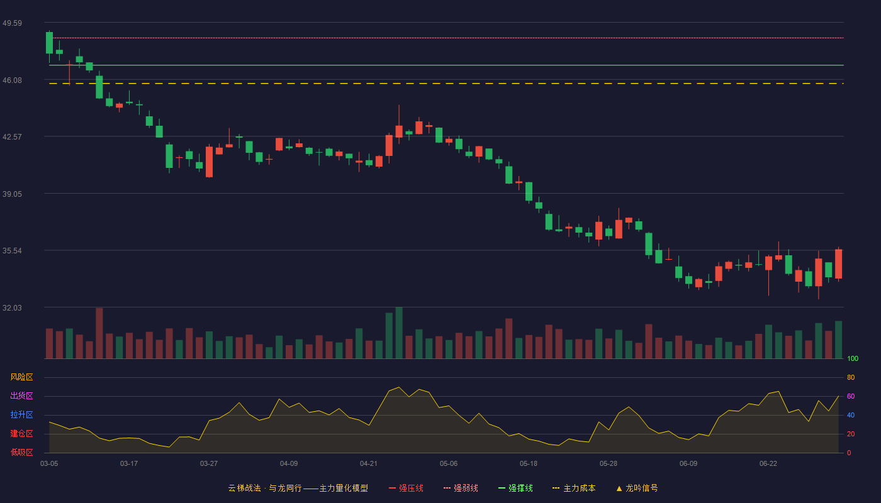The image size is (881, 503).
Task: Click the 20 indicator axis value
Action: pos(851,434)
